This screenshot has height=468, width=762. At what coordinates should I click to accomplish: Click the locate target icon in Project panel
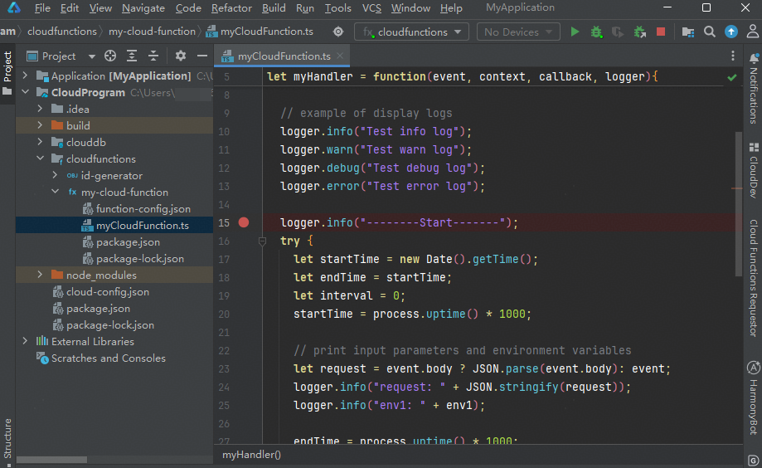[111, 56]
